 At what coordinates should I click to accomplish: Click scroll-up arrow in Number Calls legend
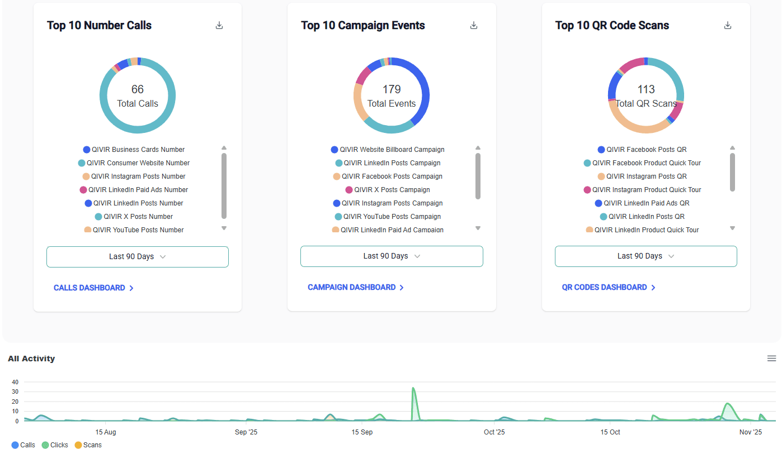click(224, 148)
